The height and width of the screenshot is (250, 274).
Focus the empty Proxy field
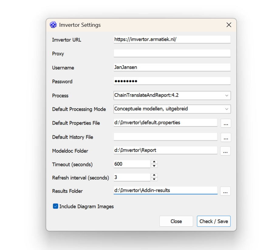(x=172, y=54)
